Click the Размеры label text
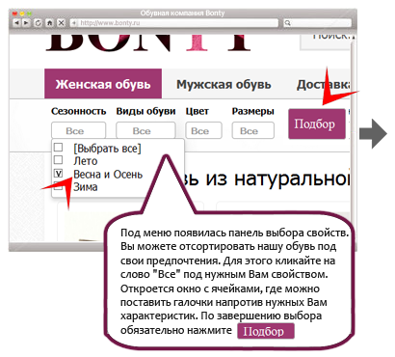The width and height of the screenshot is (395, 357). 253,111
